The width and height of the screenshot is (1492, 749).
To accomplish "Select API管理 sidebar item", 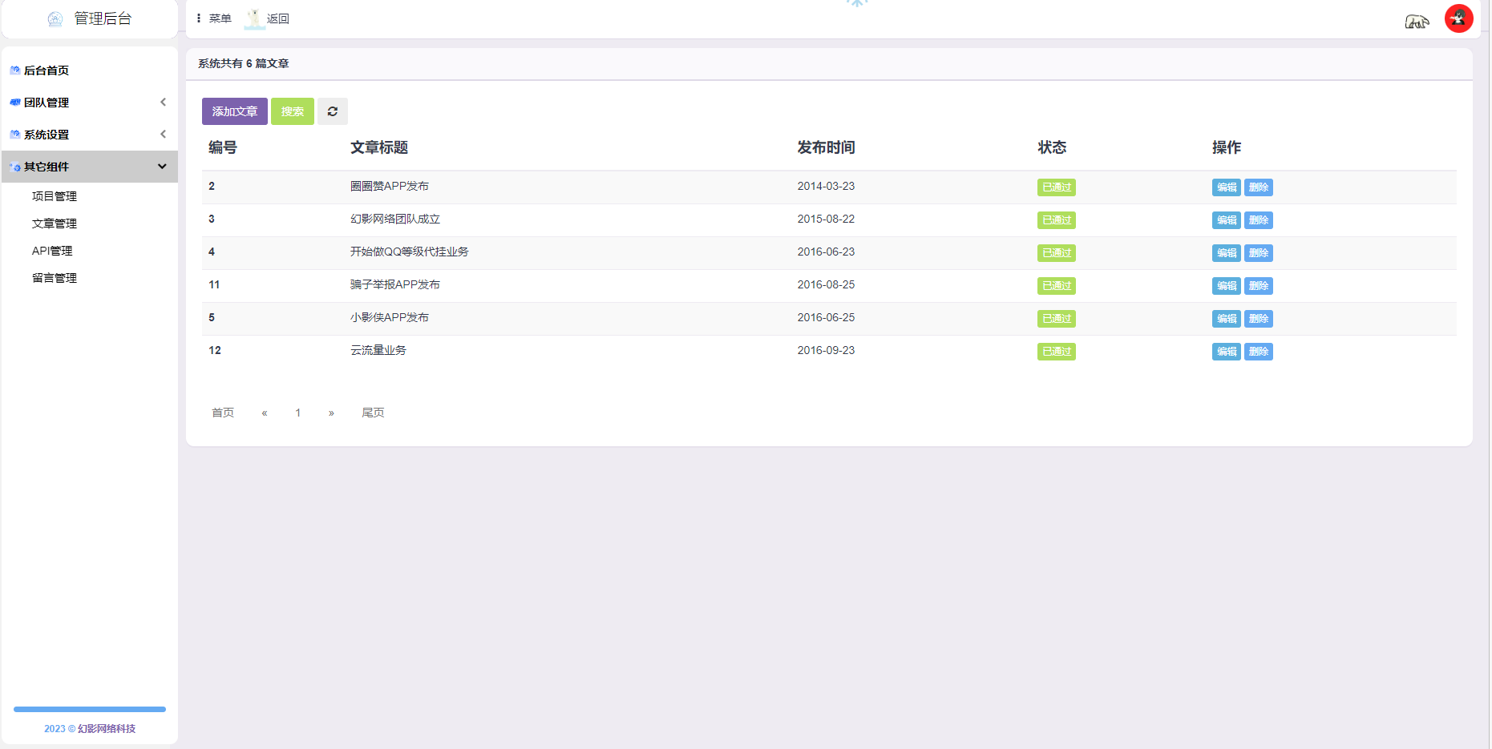I will coord(52,251).
